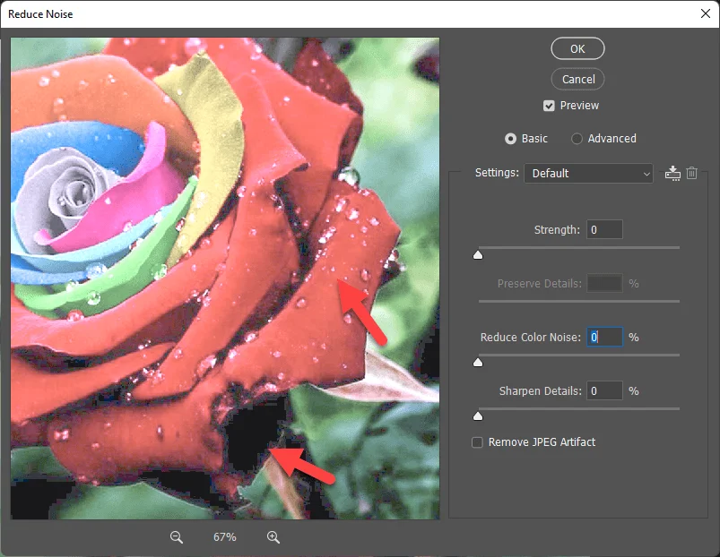Adjust the Strength slider handle

click(478, 255)
